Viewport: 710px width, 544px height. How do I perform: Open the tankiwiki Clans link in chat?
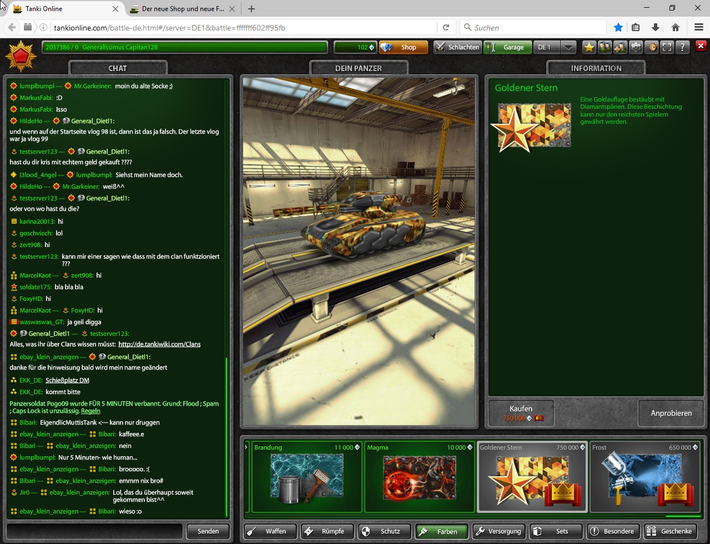tap(159, 344)
